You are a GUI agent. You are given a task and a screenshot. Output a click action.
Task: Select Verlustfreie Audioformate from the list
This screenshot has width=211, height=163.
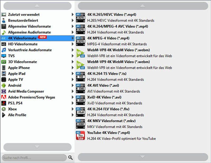click(25, 50)
